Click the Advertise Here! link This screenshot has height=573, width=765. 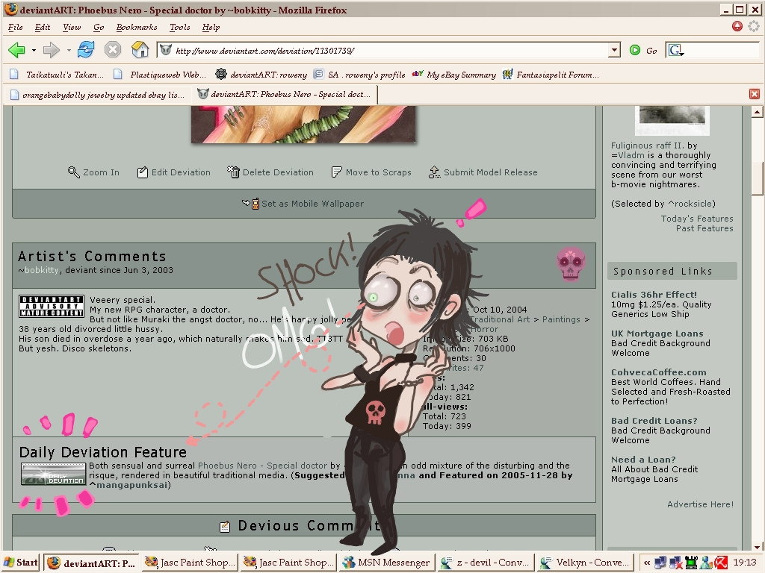pyautogui.click(x=700, y=504)
